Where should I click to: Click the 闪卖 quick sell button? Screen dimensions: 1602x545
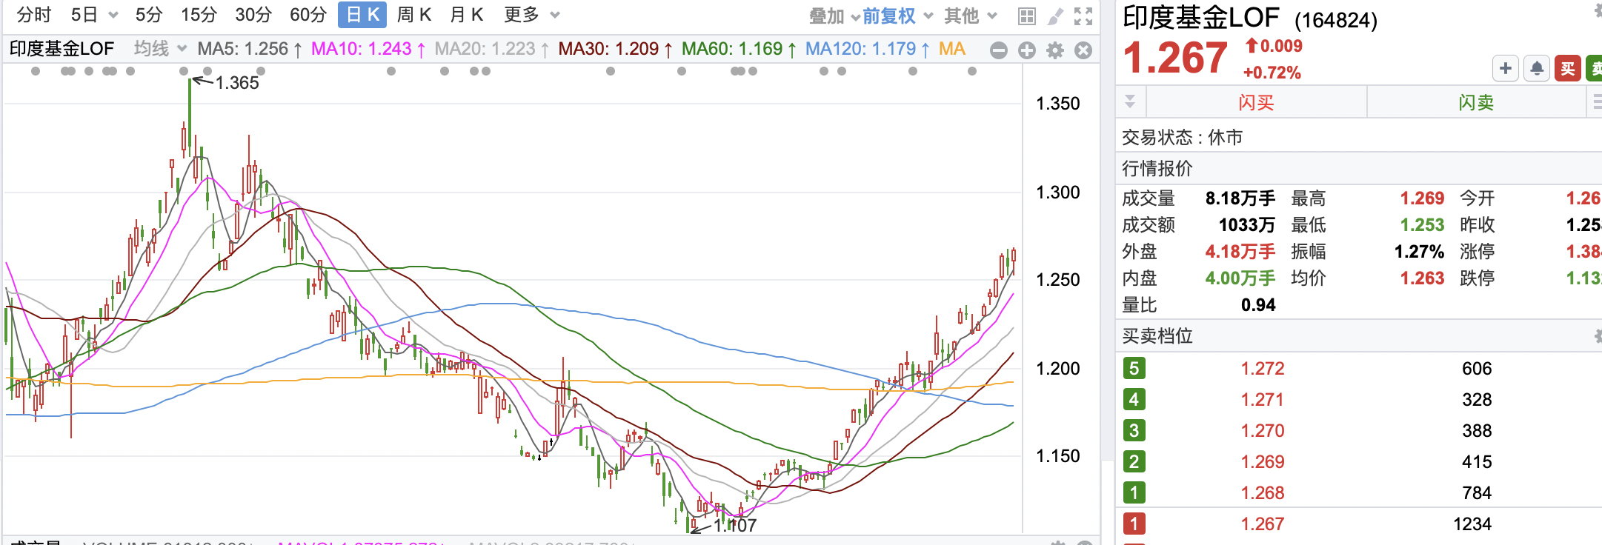point(1476,102)
